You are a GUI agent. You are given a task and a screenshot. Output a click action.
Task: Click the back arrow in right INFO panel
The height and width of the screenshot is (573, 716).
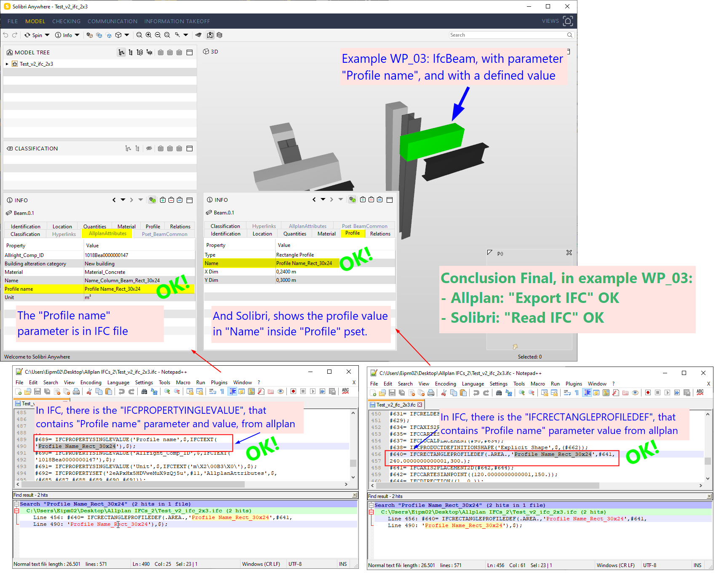pos(314,199)
